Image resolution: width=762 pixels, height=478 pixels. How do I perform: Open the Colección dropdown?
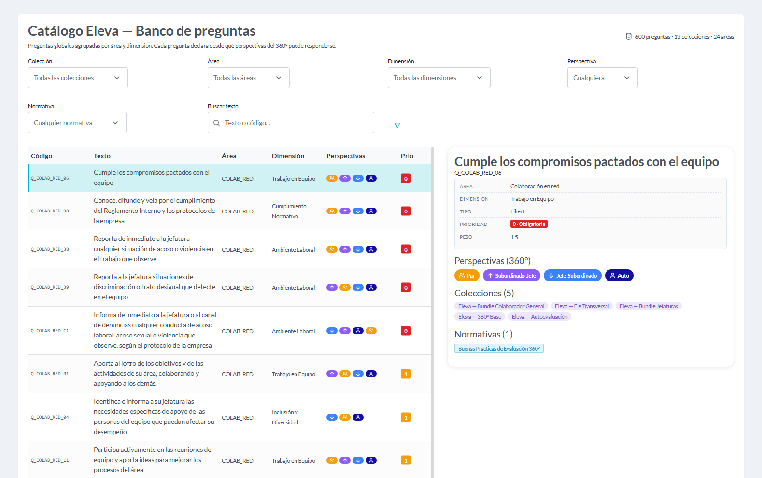click(78, 78)
